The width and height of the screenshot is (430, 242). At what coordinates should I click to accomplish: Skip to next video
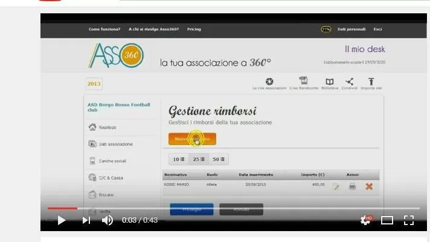(86, 220)
